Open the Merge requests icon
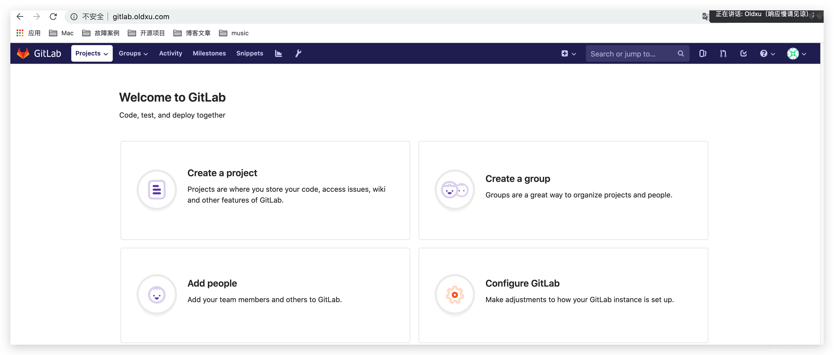Viewport: 834px width, 355px height. coord(723,53)
